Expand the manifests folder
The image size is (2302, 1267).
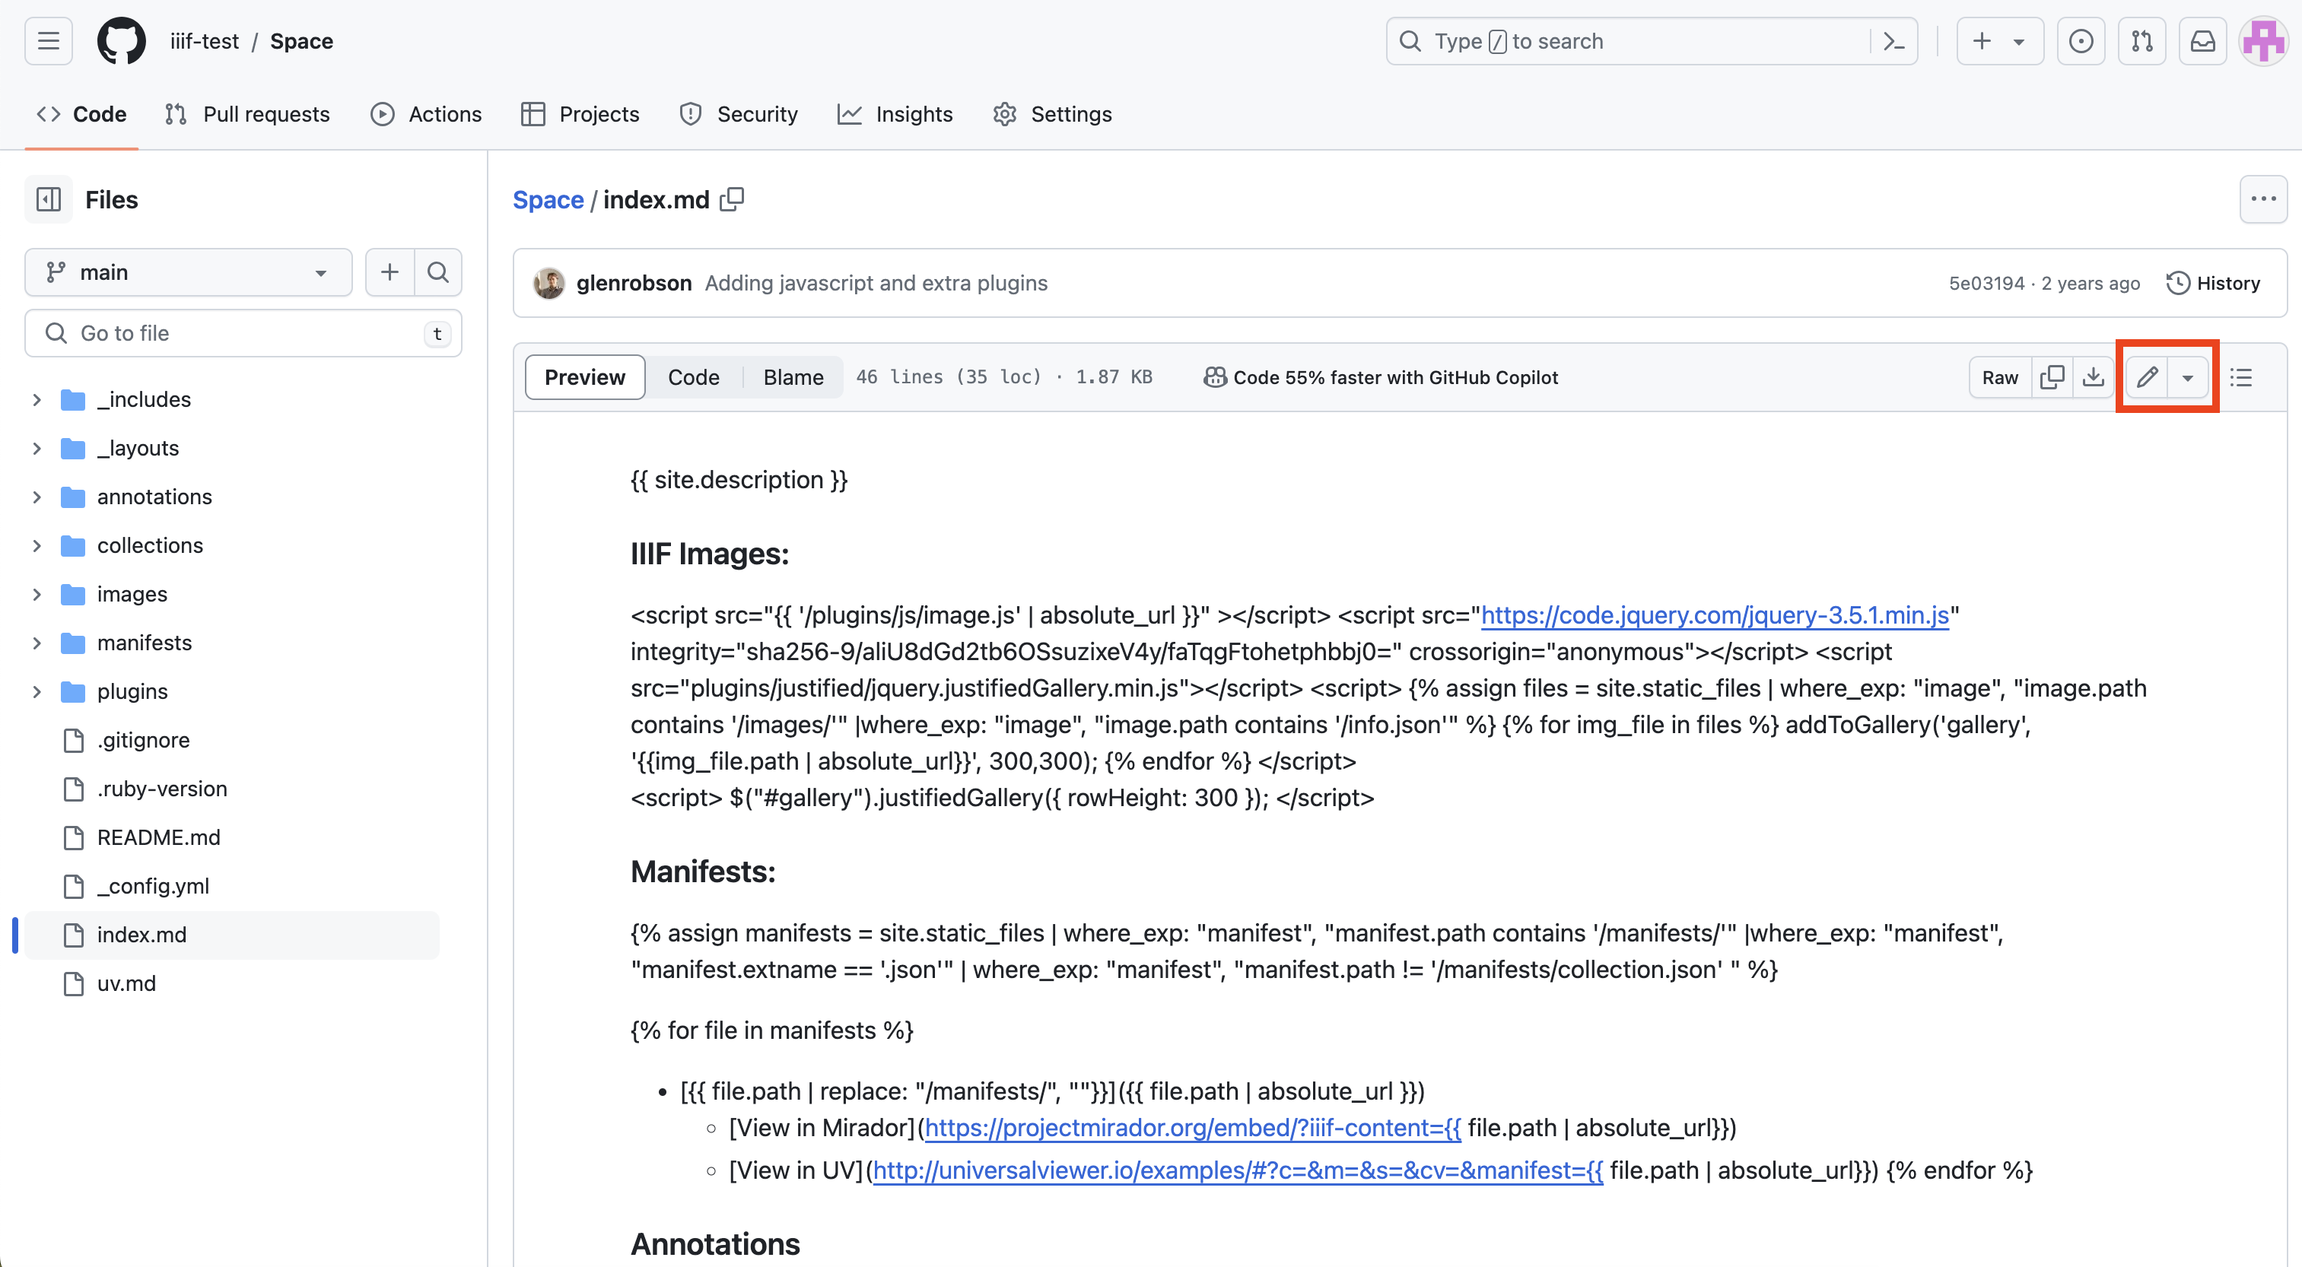[x=37, y=643]
